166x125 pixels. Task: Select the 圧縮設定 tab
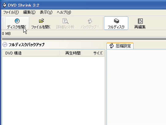120,46
